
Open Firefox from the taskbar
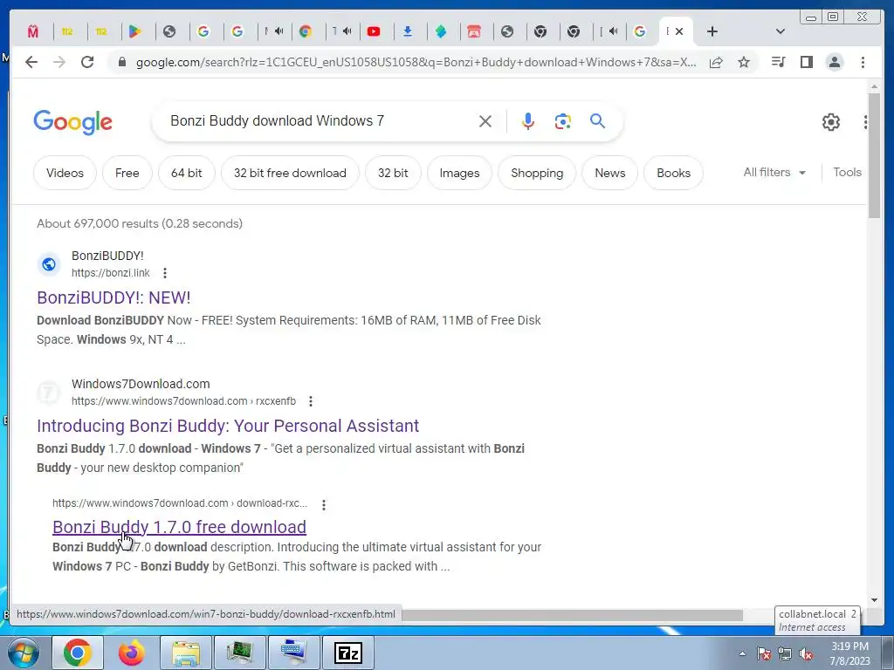(x=131, y=653)
